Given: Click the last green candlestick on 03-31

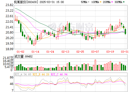Looking at the screenshot, I should (125, 32).
